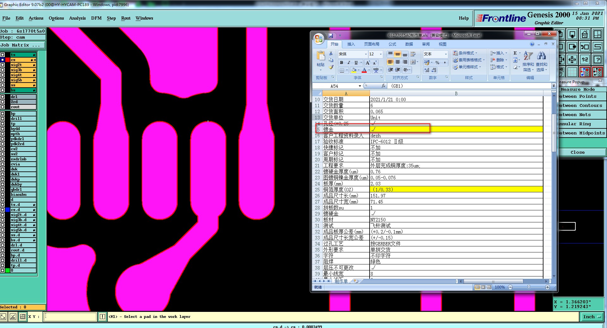The width and height of the screenshot is (607, 328).
Task: Click the pan four-direction arrows icon
Action: (572, 59)
